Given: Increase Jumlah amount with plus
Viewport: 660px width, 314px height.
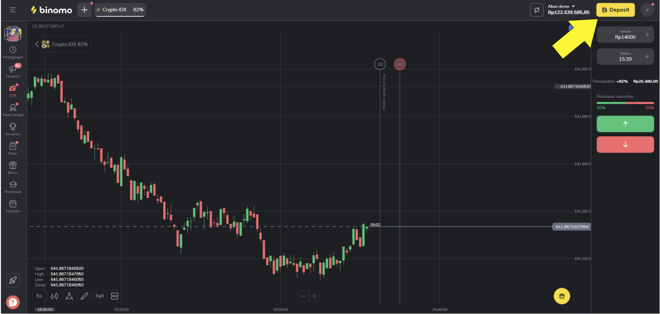Looking at the screenshot, I should coord(647,34).
